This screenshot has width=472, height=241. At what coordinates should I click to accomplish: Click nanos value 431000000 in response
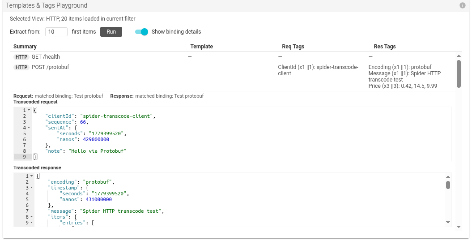point(99,199)
